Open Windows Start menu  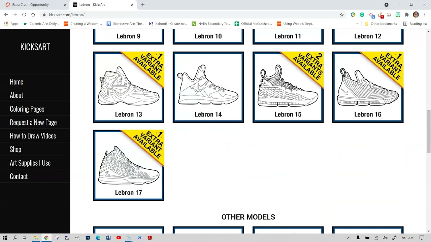click(5, 238)
